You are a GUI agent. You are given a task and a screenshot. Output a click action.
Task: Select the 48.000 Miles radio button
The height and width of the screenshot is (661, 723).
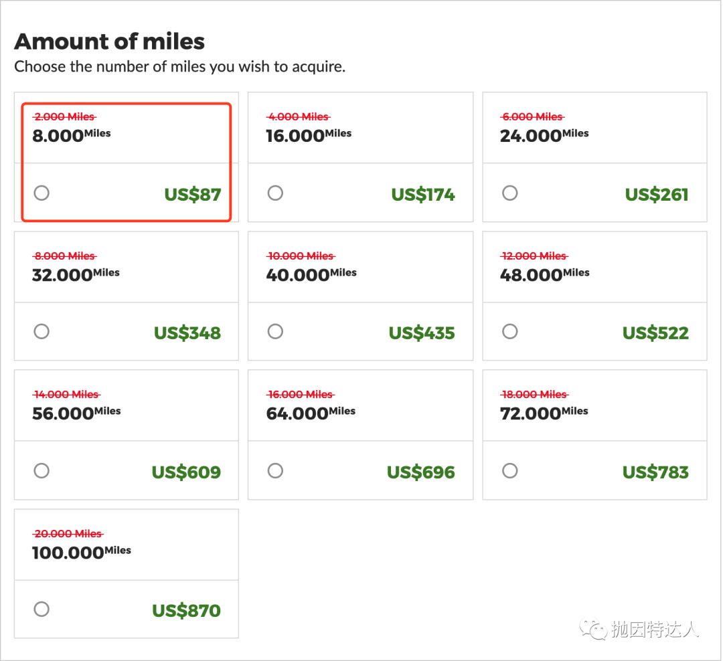509,332
